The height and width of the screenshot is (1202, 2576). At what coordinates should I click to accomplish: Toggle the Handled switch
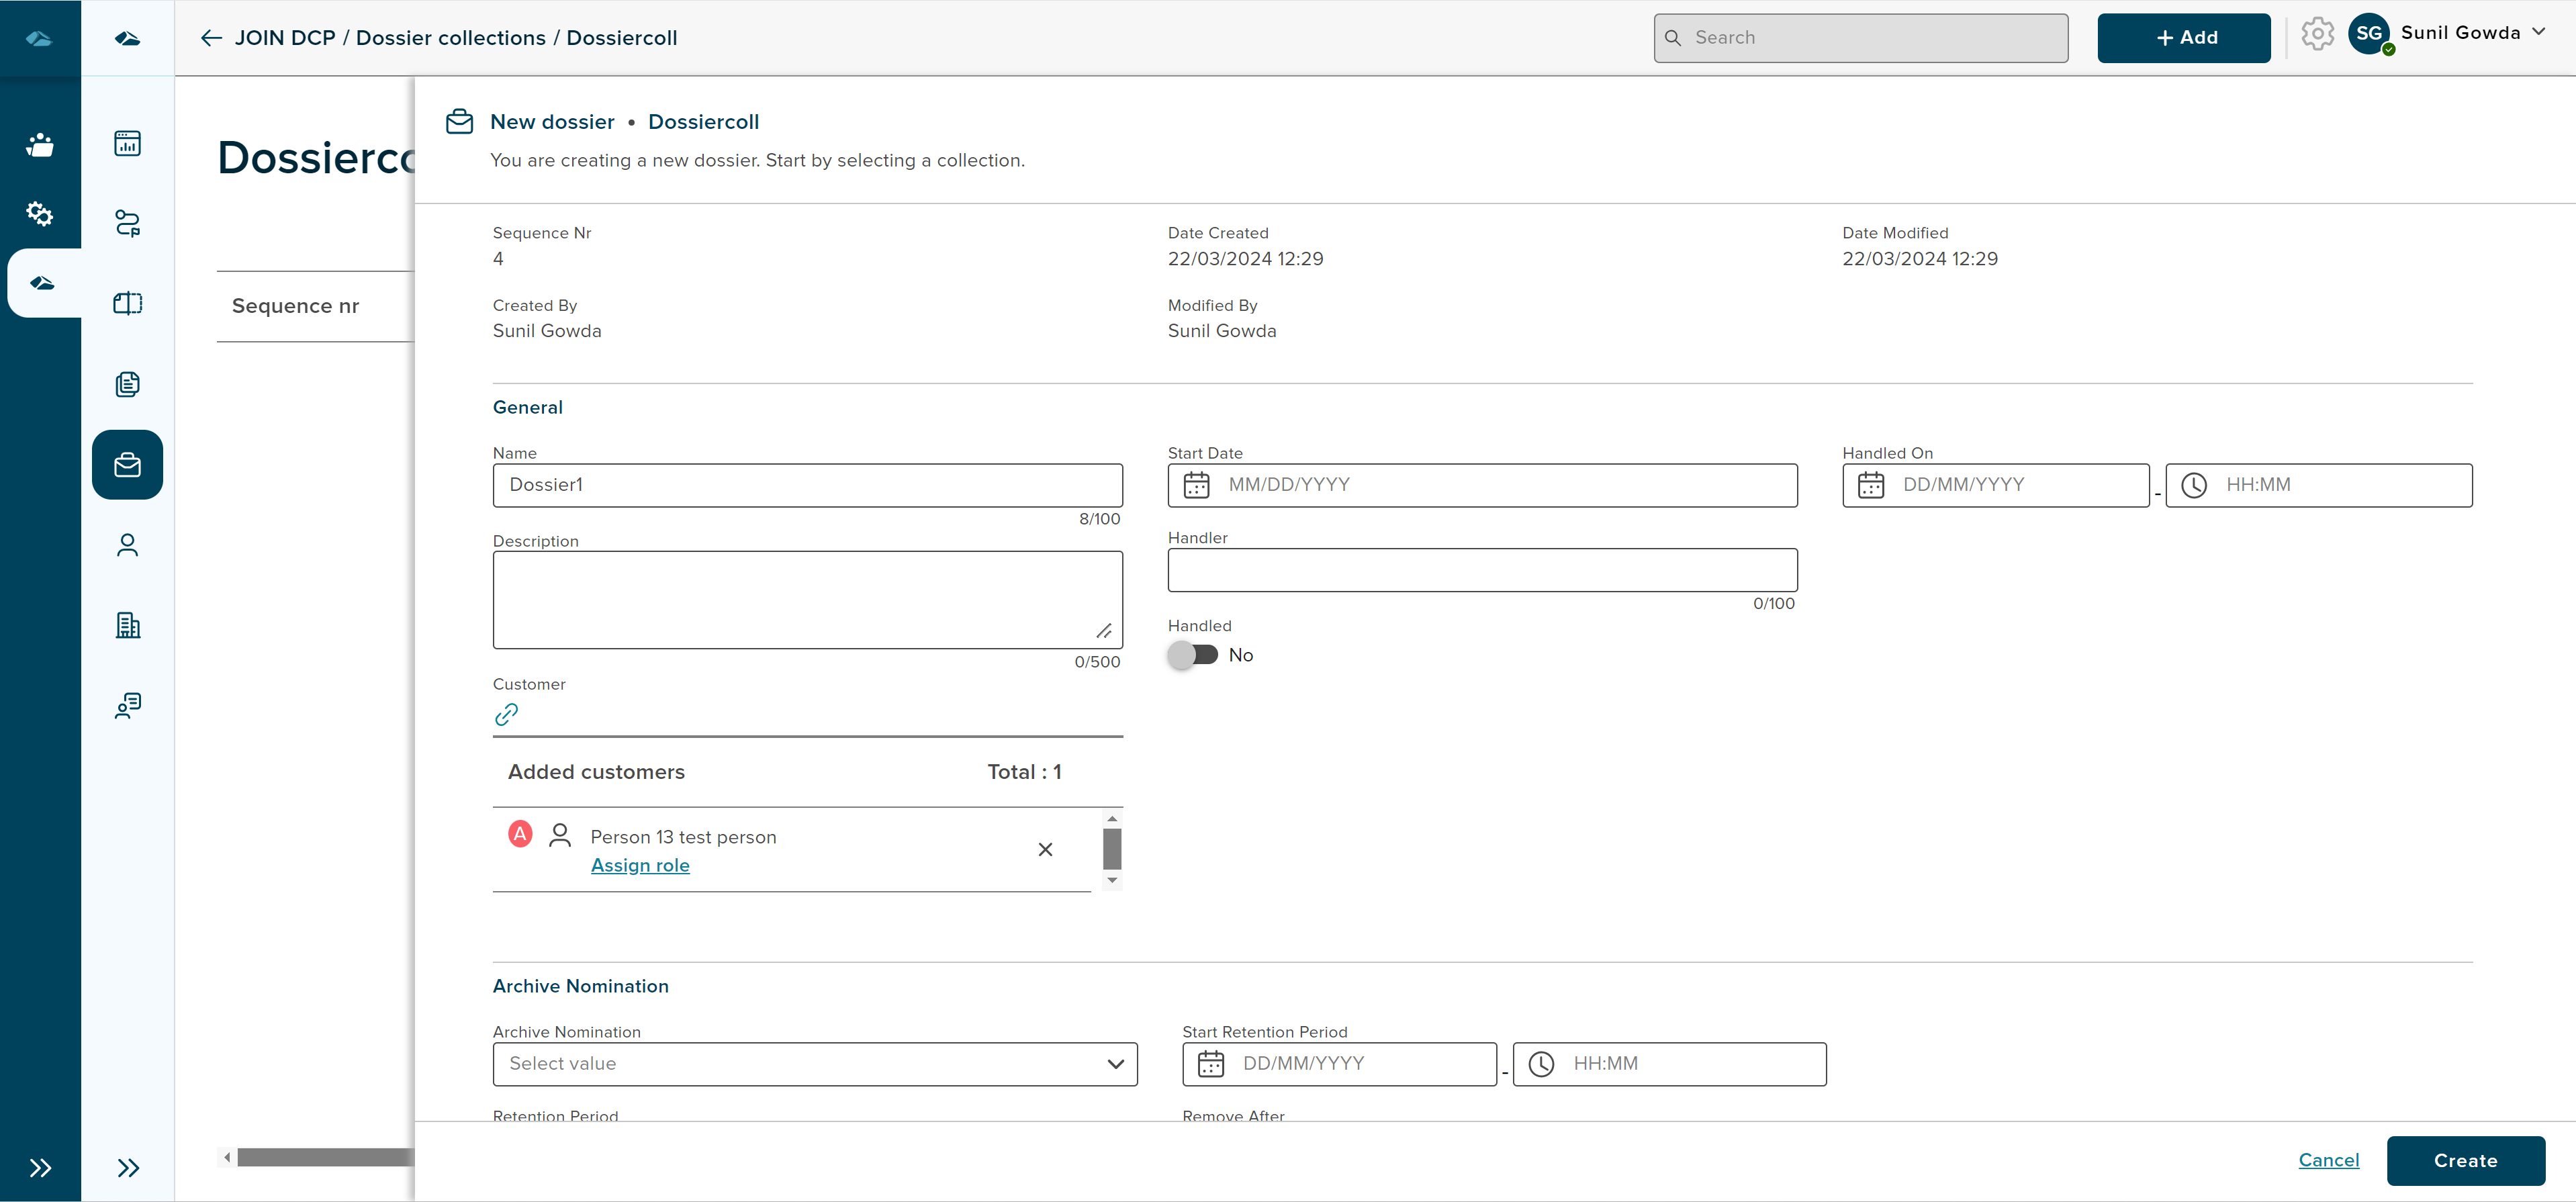click(x=1193, y=655)
